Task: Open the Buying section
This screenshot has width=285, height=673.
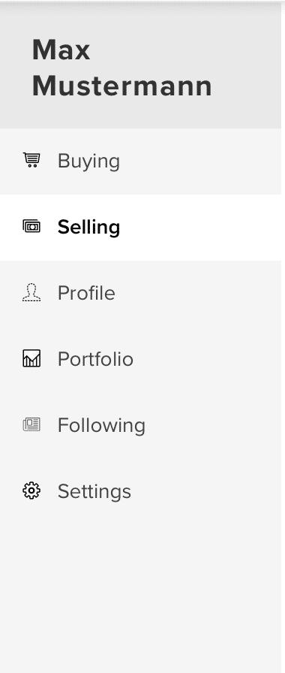Action: 88,161
